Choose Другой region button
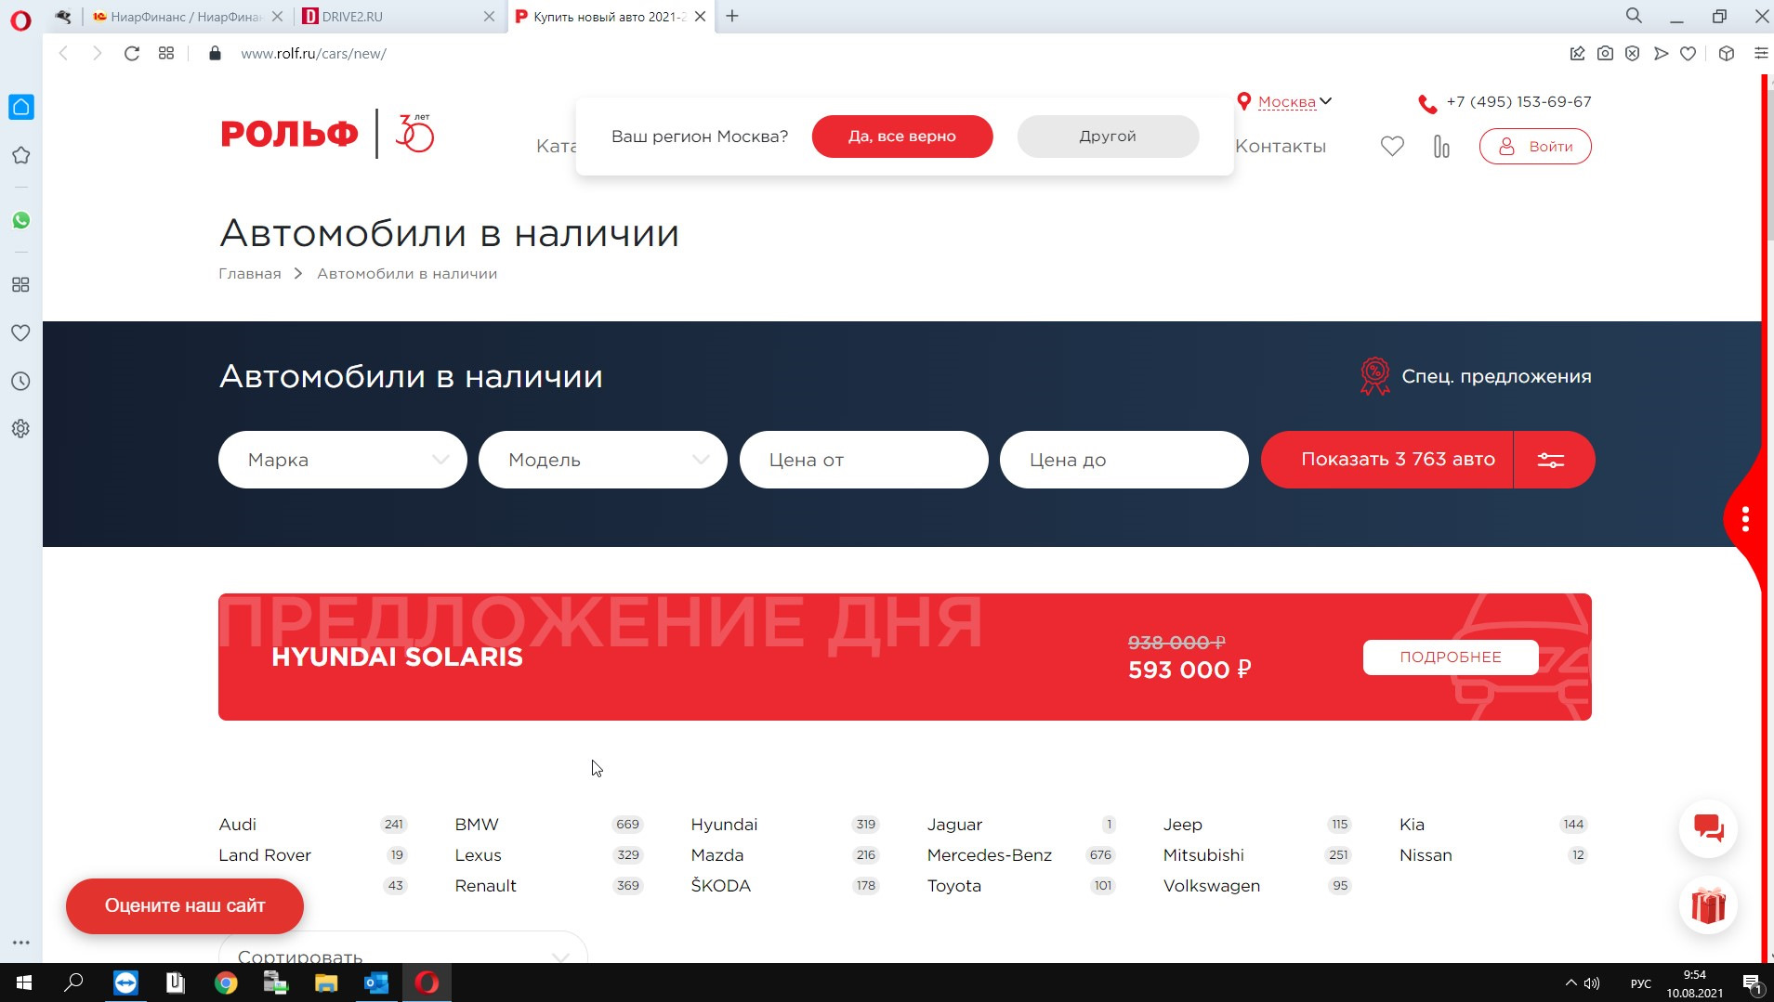1774x1002 pixels. [x=1108, y=137]
